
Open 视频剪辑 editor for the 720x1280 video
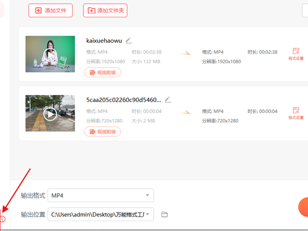102,131
